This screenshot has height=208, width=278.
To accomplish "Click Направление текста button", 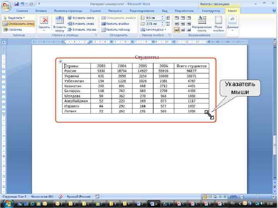I will click(202, 24).
